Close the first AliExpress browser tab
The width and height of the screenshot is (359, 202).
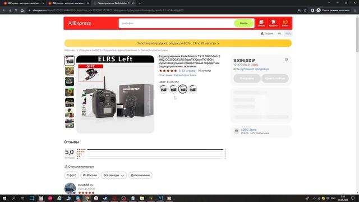[x=43, y=3]
